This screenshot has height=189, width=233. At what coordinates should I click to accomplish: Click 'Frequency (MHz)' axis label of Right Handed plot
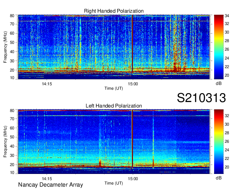(x=5, y=47)
